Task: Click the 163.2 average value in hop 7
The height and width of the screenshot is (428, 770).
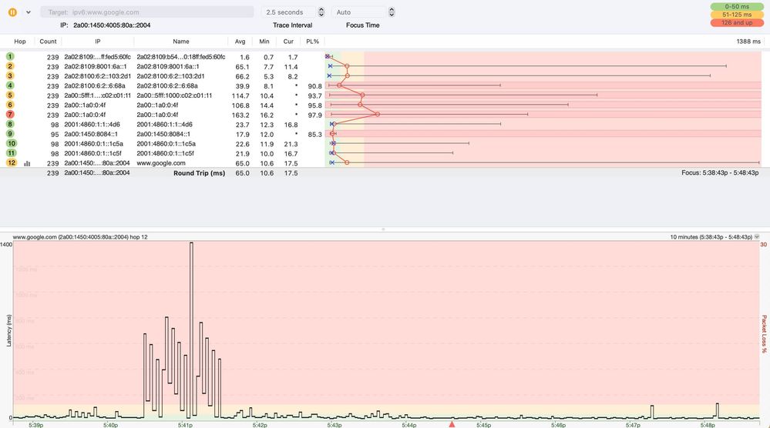Action: [x=240, y=115]
